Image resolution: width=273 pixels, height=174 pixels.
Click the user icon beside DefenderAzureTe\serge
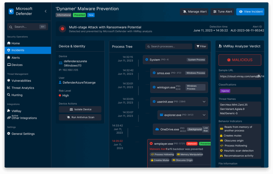click(60, 82)
